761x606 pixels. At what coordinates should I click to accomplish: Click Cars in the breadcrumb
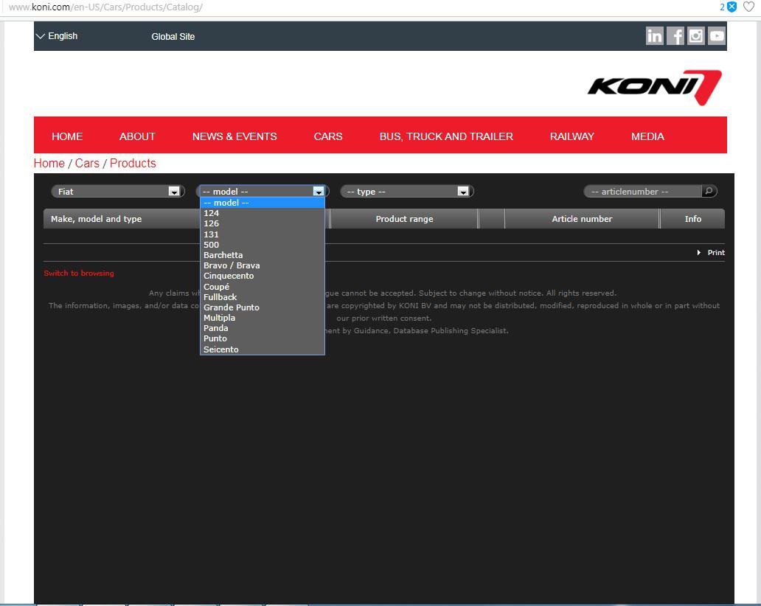pyautogui.click(x=87, y=163)
